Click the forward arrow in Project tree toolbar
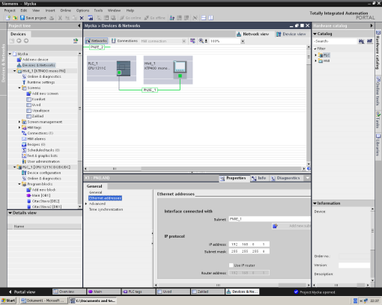Image resolution: width=382 pixels, height=305 pixels. coord(26,40)
